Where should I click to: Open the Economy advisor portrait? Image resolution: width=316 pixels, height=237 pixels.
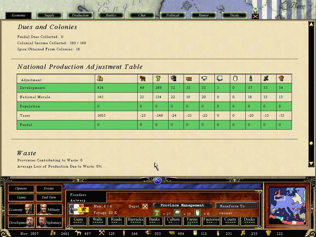pyautogui.click(x=21, y=210)
